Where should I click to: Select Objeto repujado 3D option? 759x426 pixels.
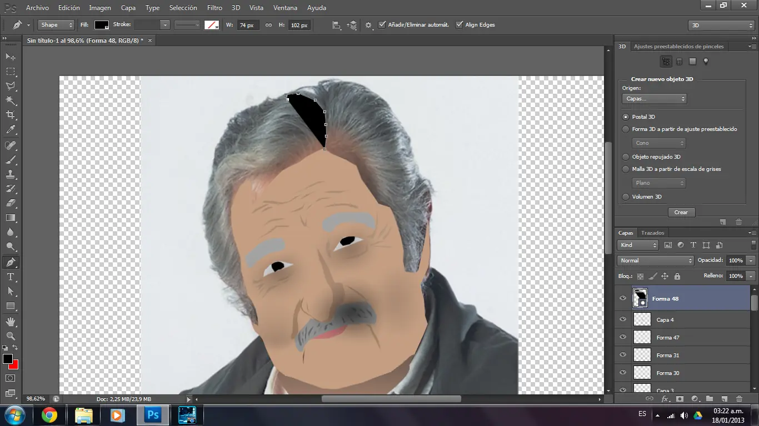pyautogui.click(x=626, y=157)
